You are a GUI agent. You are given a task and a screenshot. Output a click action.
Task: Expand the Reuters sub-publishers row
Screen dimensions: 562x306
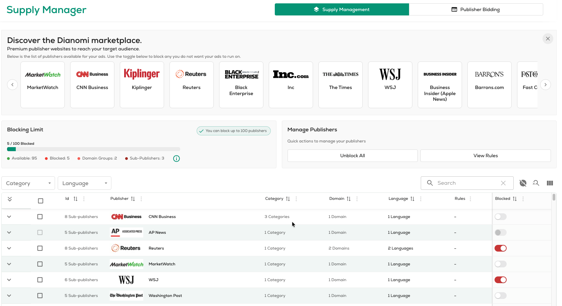click(x=9, y=248)
